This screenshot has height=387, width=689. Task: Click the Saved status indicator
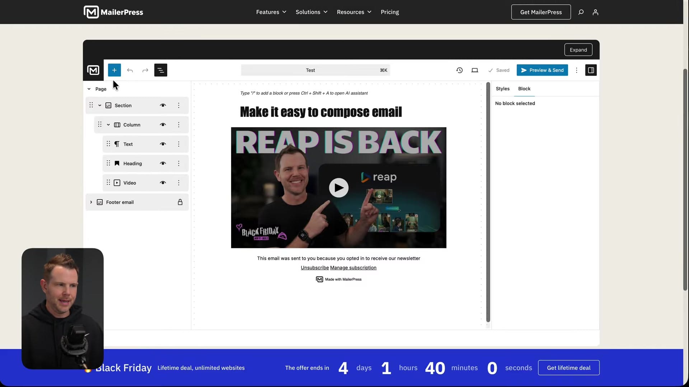(499, 70)
